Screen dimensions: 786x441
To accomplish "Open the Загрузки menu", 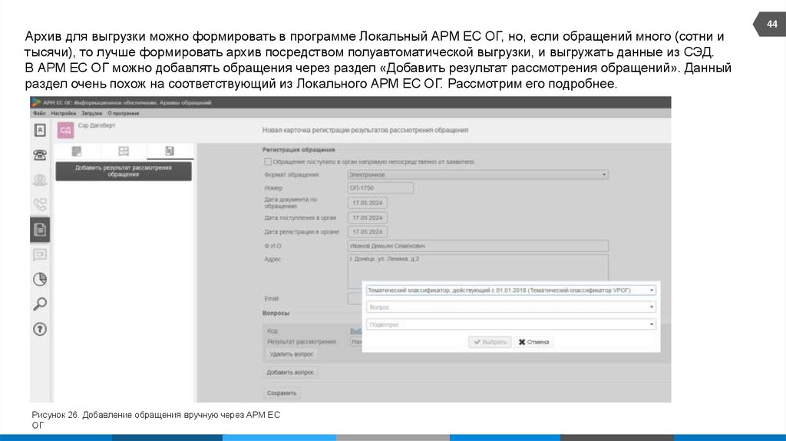I will [92, 114].
